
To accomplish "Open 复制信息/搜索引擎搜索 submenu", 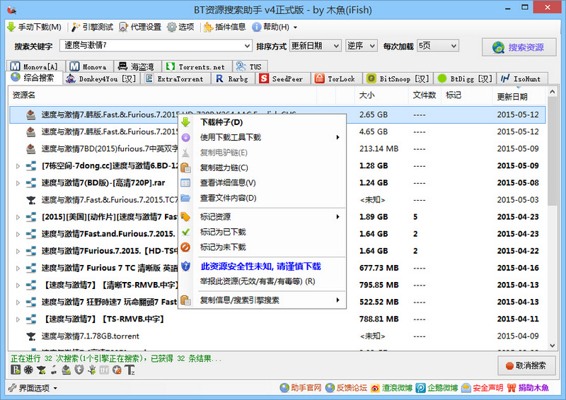I will click(262, 300).
